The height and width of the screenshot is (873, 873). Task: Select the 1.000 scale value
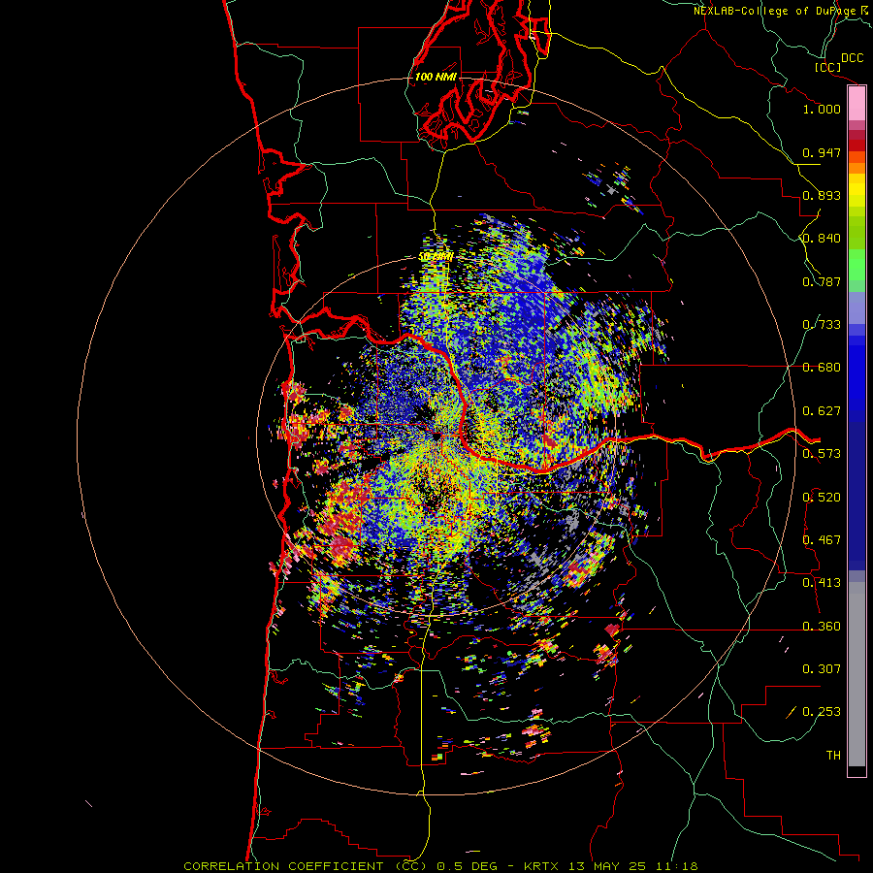coord(822,109)
